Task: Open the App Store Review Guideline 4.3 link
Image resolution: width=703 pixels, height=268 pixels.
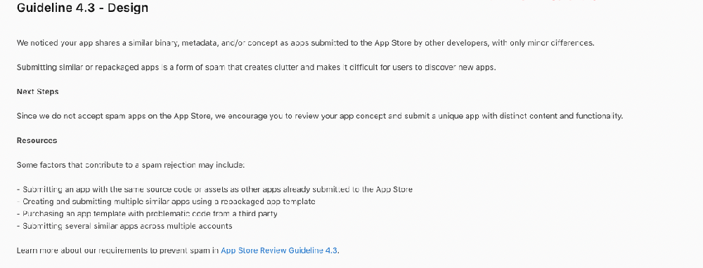Action: pos(279,250)
